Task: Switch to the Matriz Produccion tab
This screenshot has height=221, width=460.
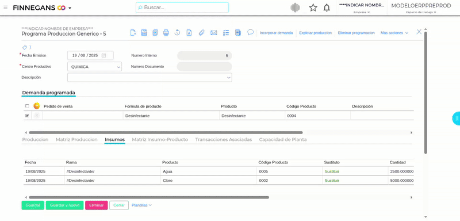Action: (x=76, y=140)
